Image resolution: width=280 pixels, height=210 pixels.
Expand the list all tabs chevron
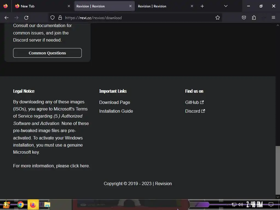(x=226, y=6)
